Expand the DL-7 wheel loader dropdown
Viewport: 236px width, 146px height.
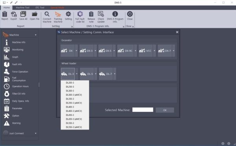tap(115, 74)
